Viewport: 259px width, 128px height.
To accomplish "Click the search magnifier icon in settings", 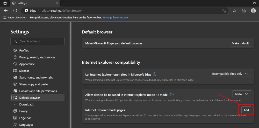I will (x=15, y=41).
